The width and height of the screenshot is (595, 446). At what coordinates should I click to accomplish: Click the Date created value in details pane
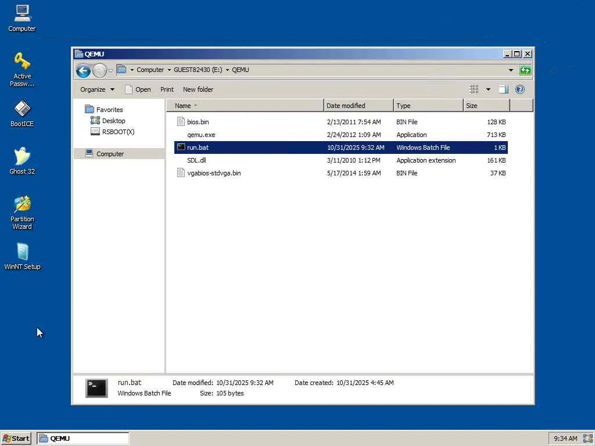[x=365, y=383]
